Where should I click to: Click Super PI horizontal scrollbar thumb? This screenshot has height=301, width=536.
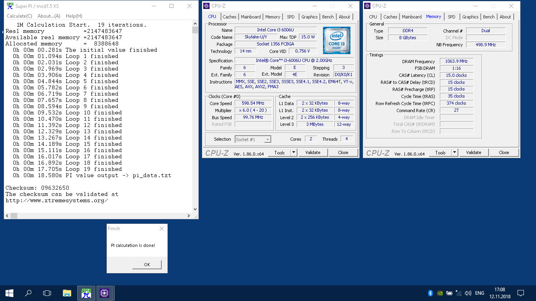point(14,216)
